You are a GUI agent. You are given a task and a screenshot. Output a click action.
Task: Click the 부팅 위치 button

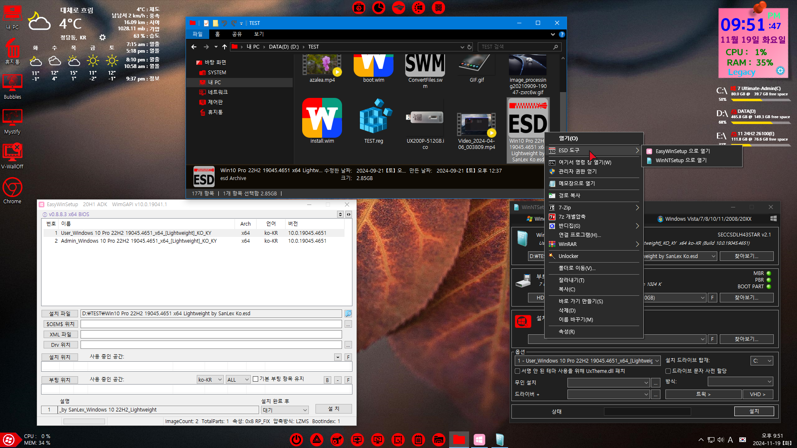(x=60, y=380)
